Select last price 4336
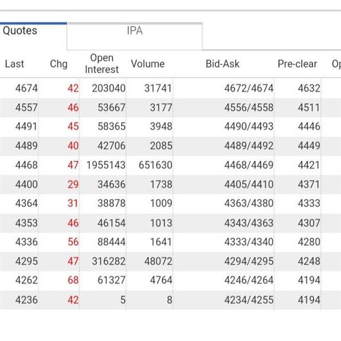341x341 pixels. click(x=26, y=242)
